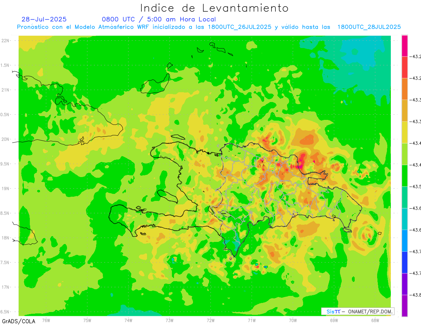421x325 pixels.
Task: Select the bright green swatch in the color bar
Action: [x=405, y=176]
